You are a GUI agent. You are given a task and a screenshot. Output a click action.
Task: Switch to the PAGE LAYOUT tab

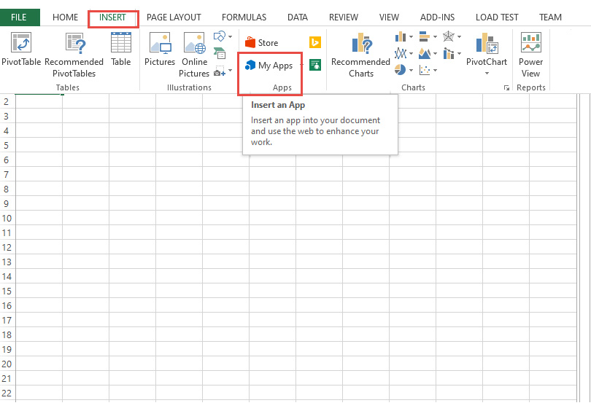174,17
